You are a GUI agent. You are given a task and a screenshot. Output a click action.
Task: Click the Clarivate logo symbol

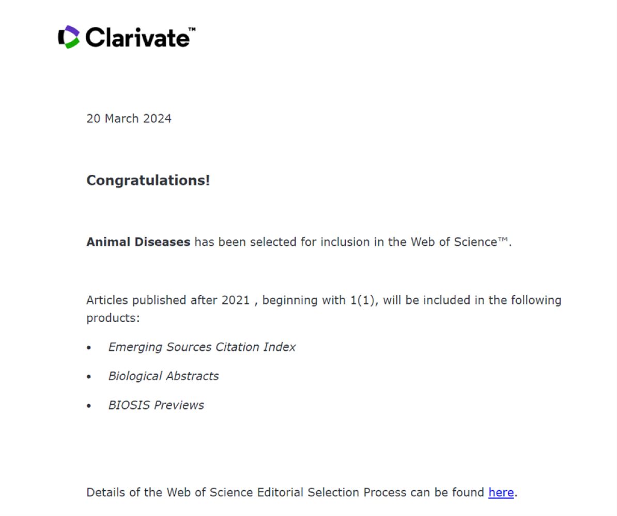(x=69, y=37)
